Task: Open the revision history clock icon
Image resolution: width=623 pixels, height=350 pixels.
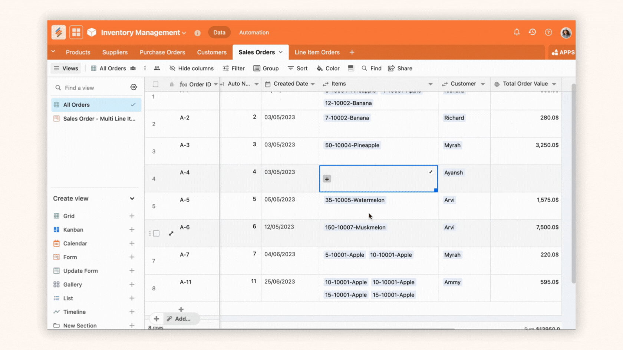Action: pyautogui.click(x=532, y=32)
